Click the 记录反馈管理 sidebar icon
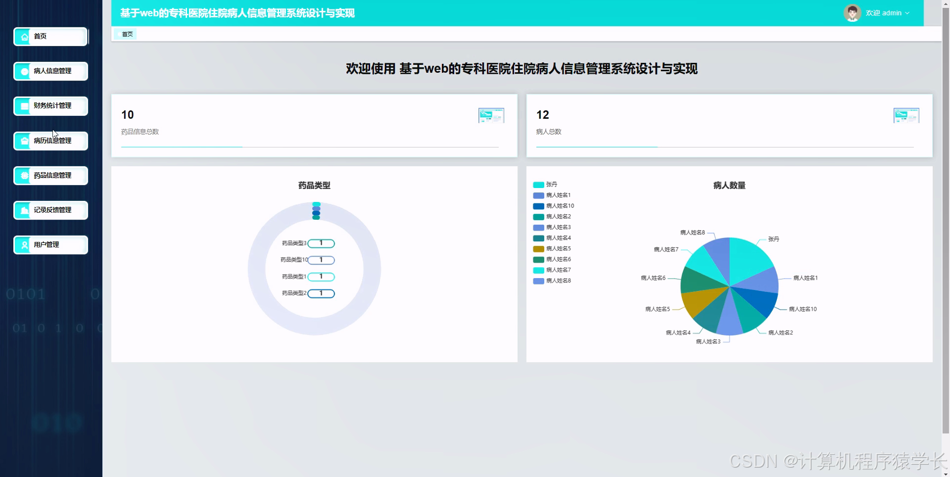Screen dimensions: 950x477 (x=24, y=210)
